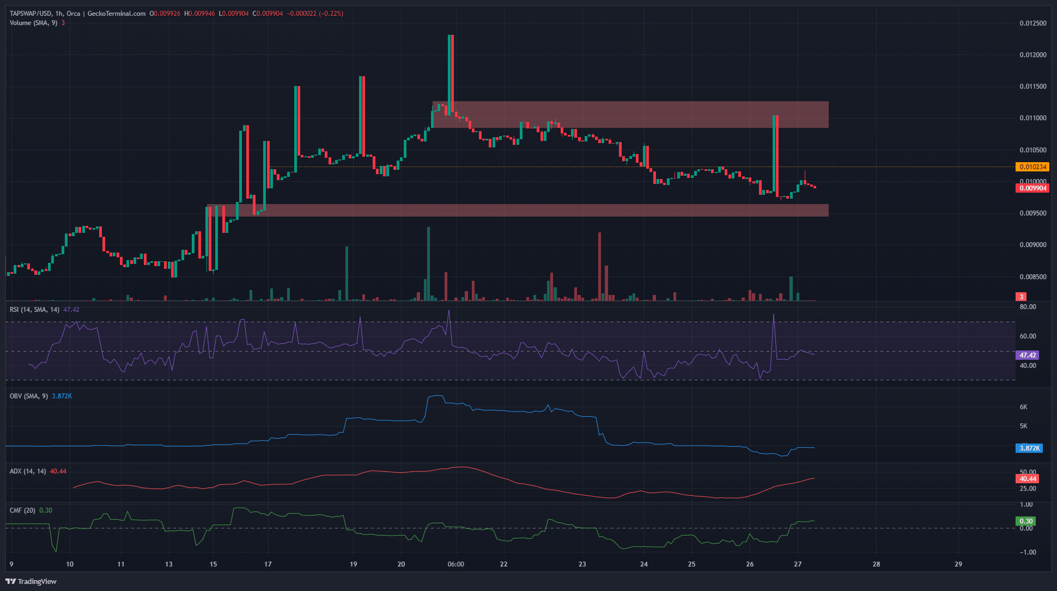Screen dimensions: 1057x591
Task: Select the upper red resistance zone rectangle
Action: pyautogui.click(x=630, y=115)
